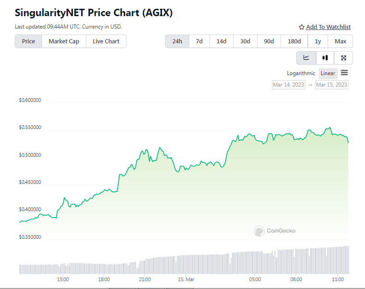Click the $0.550000 axis label
The image size is (365, 289).
click(30, 127)
